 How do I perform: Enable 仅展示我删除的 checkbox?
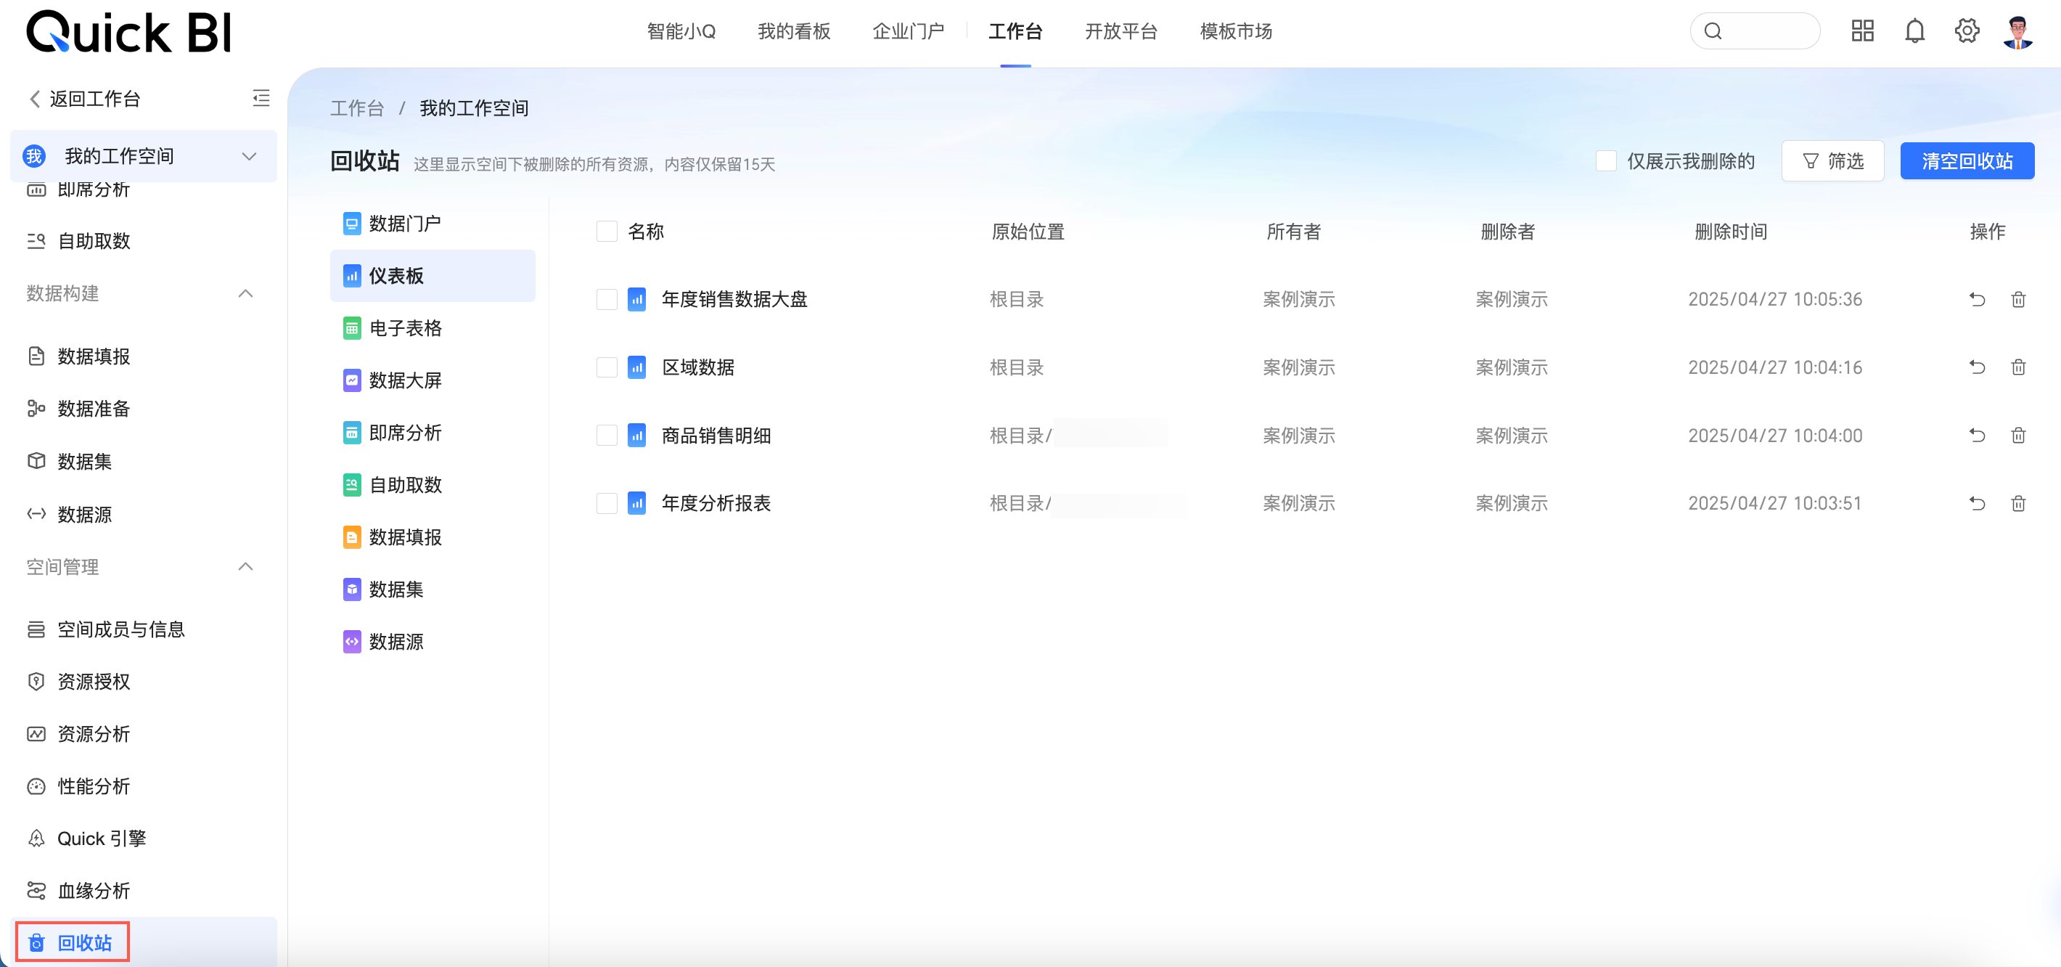1606,161
